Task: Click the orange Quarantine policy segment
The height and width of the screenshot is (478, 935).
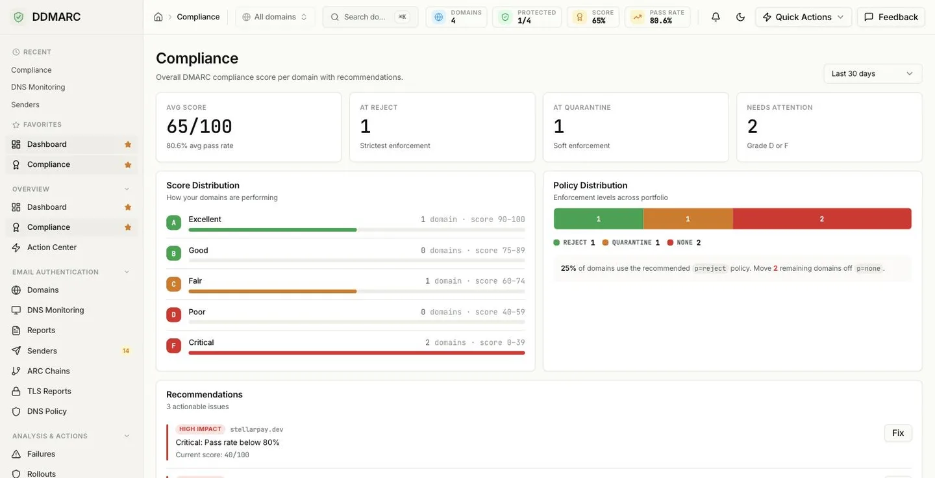Action: point(688,219)
